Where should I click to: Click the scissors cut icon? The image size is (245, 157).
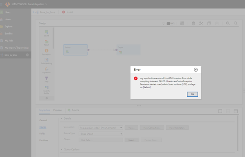tap(201, 24)
